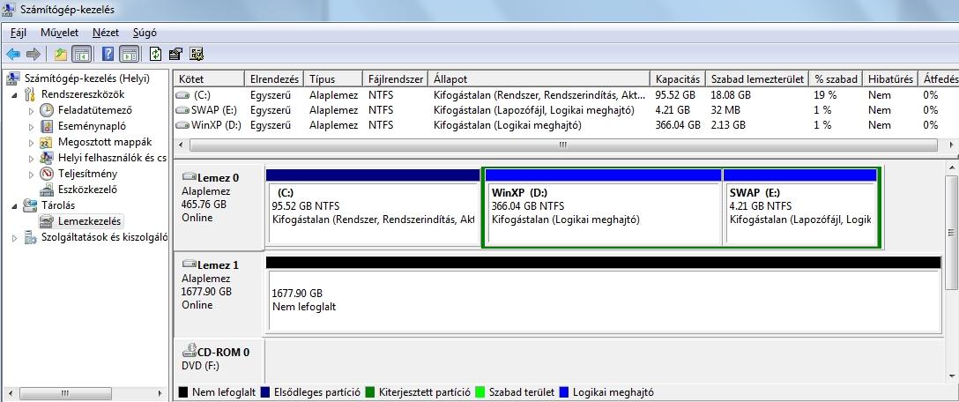Click the bright green Szabad terület swatch

click(x=480, y=392)
